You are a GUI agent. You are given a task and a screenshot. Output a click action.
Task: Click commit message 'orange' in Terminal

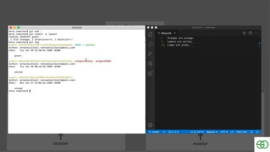19,88
